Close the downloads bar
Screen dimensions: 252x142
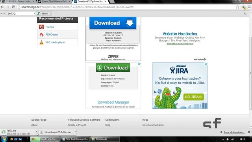(249, 132)
